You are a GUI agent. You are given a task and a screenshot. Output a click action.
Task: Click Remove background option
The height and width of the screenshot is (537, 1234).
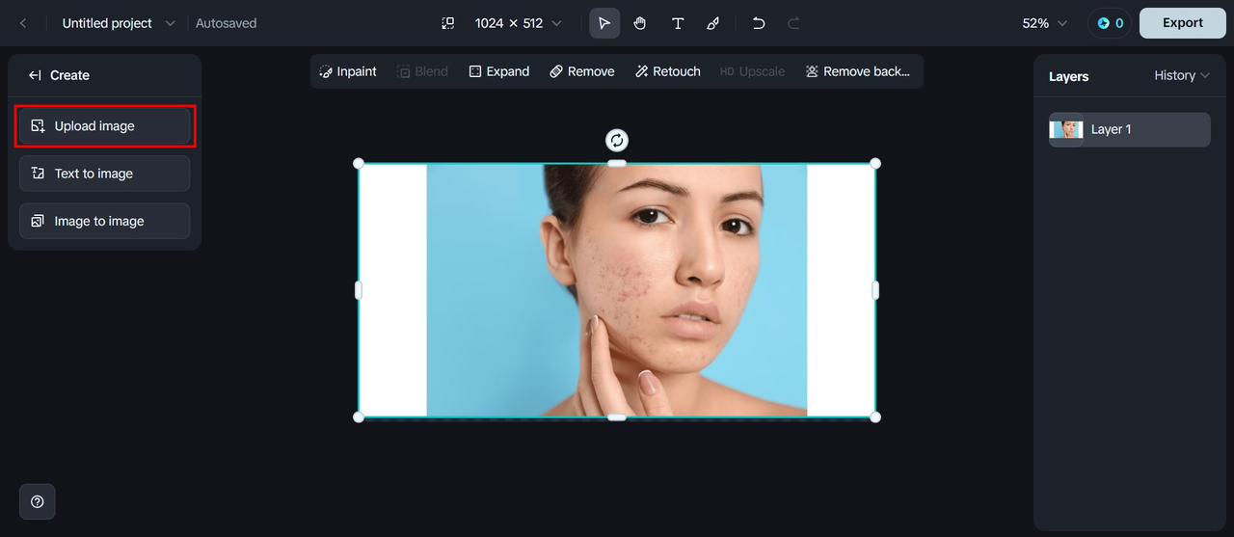858,71
